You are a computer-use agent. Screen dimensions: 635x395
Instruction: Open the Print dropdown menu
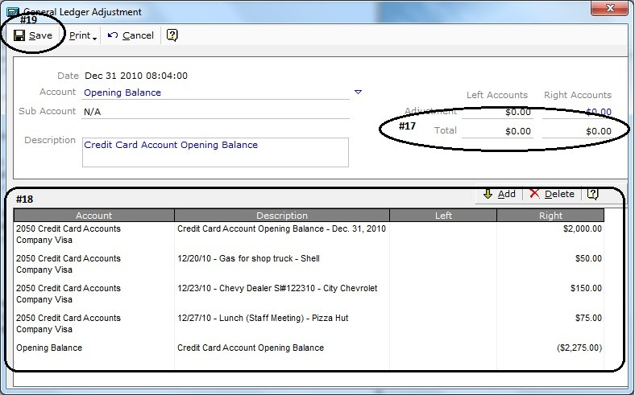83,35
